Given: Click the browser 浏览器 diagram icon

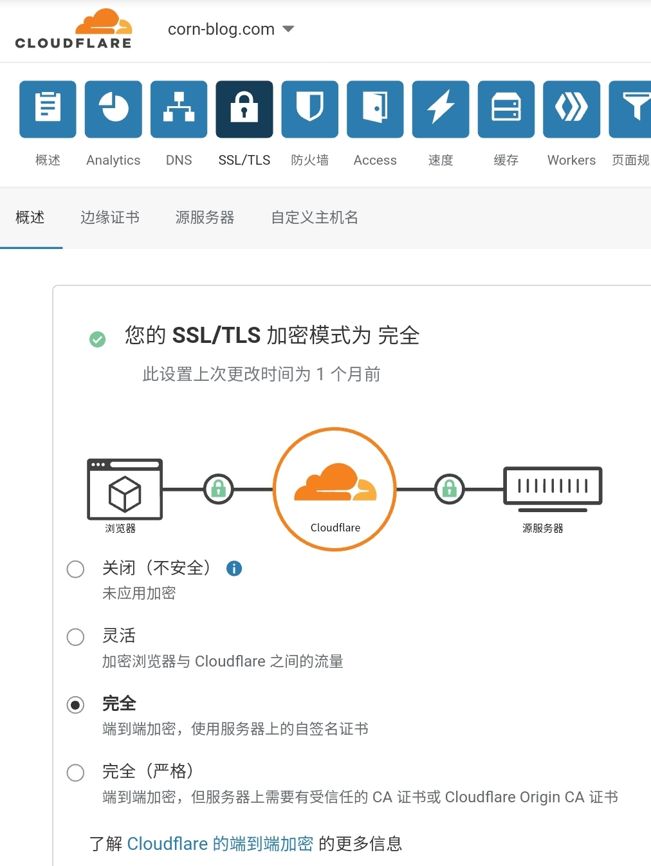Looking at the screenshot, I should pos(125,489).
